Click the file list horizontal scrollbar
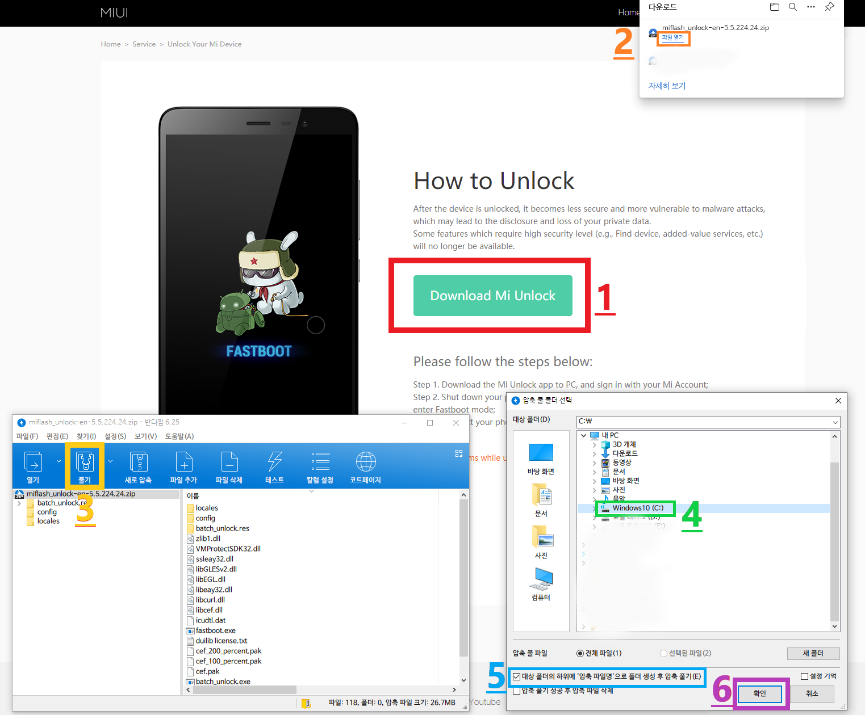Image resolution: width=865 pixels, height=715 pixels. pyautogui.click(x=245, y=689)
